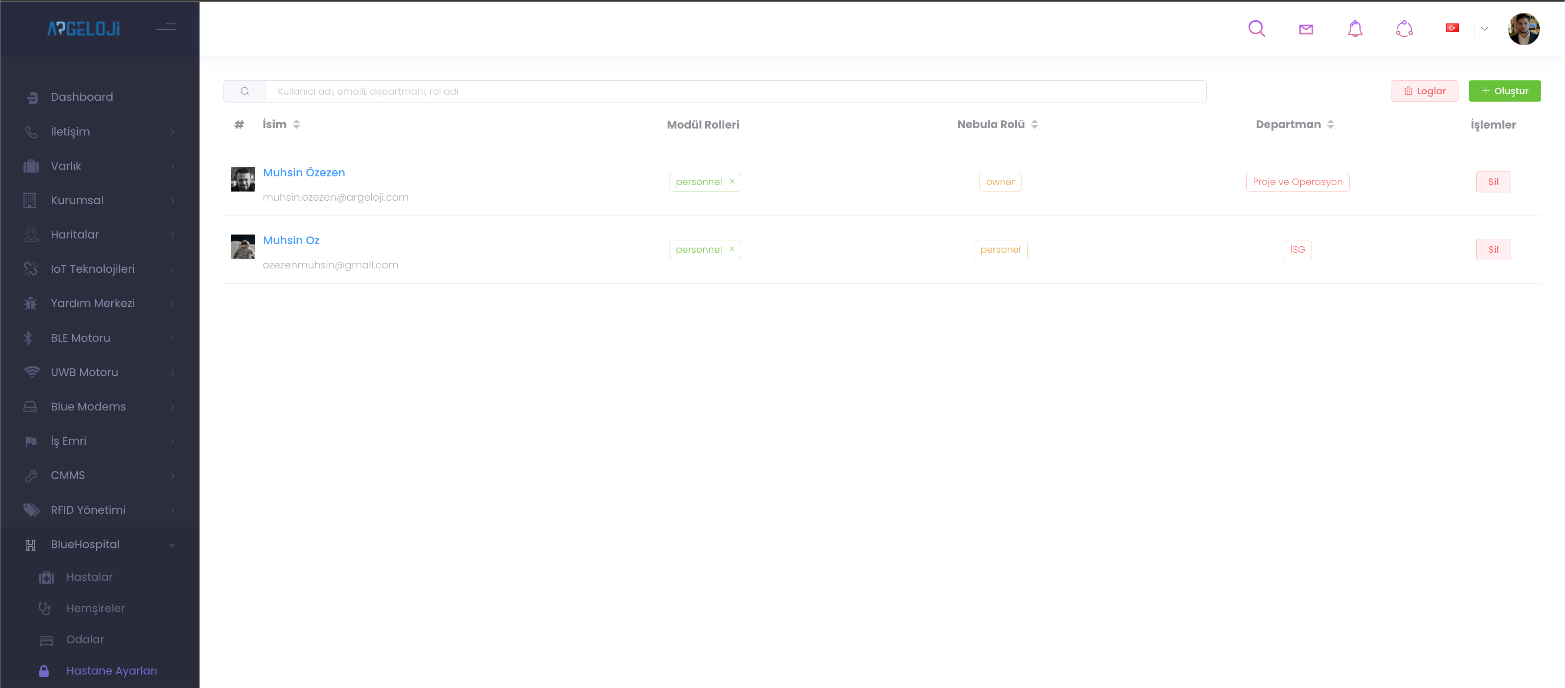This screenshot has width=1565, height=688.
Task: Click in the user search field
Action: pyautogui.click(x=735, y=91)
